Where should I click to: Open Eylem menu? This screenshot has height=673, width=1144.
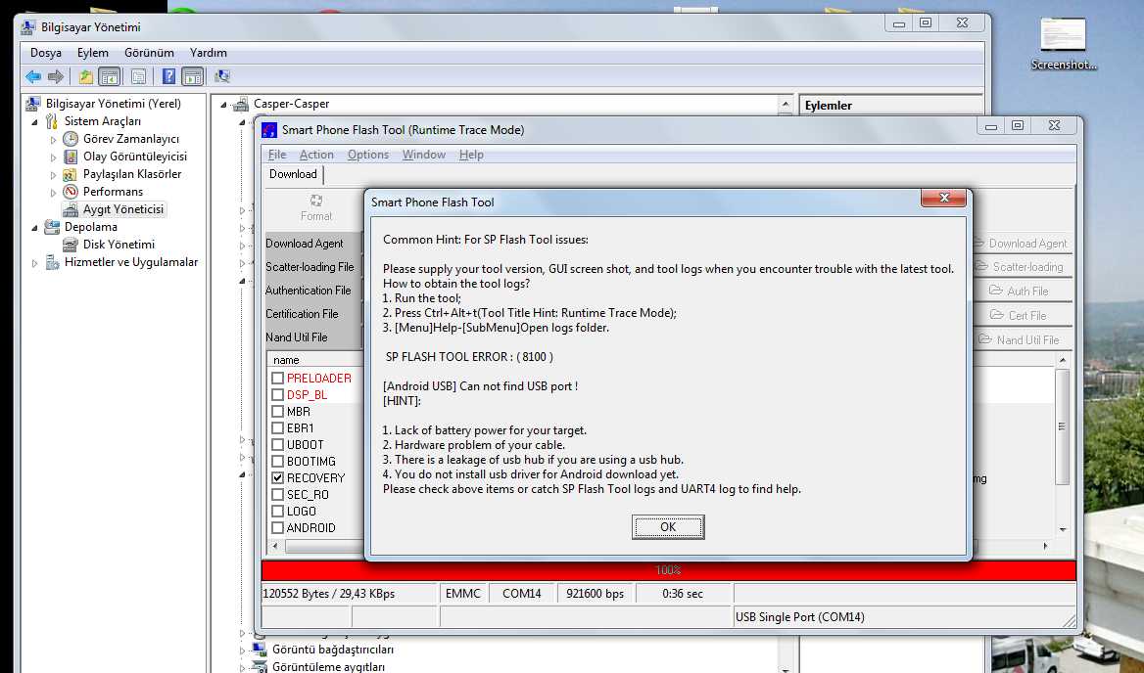93,53
